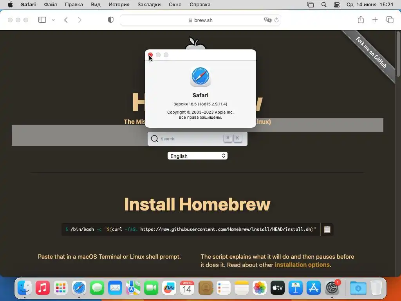
Task: Toggle the Safari sidebar
Action: pos(42,20)
